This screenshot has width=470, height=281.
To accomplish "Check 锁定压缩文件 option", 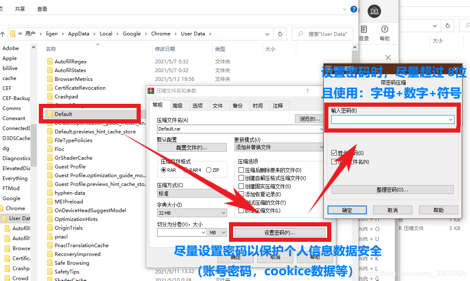I will click(241, 211).
